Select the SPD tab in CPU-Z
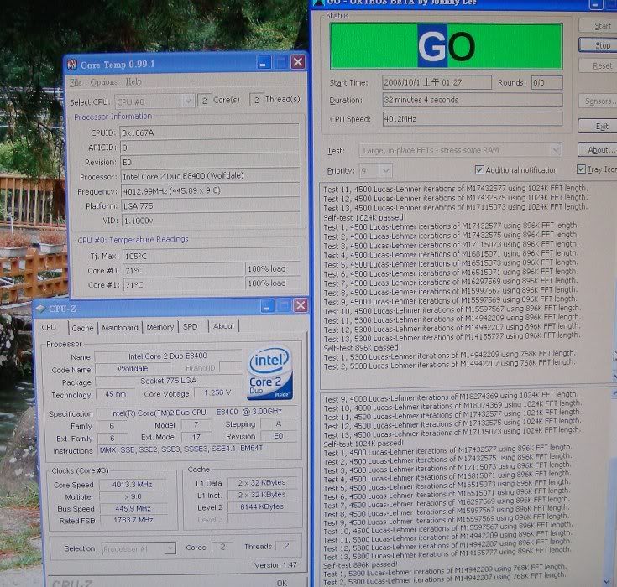This screenshot has height=587, width=617. (x=191, y=327)
